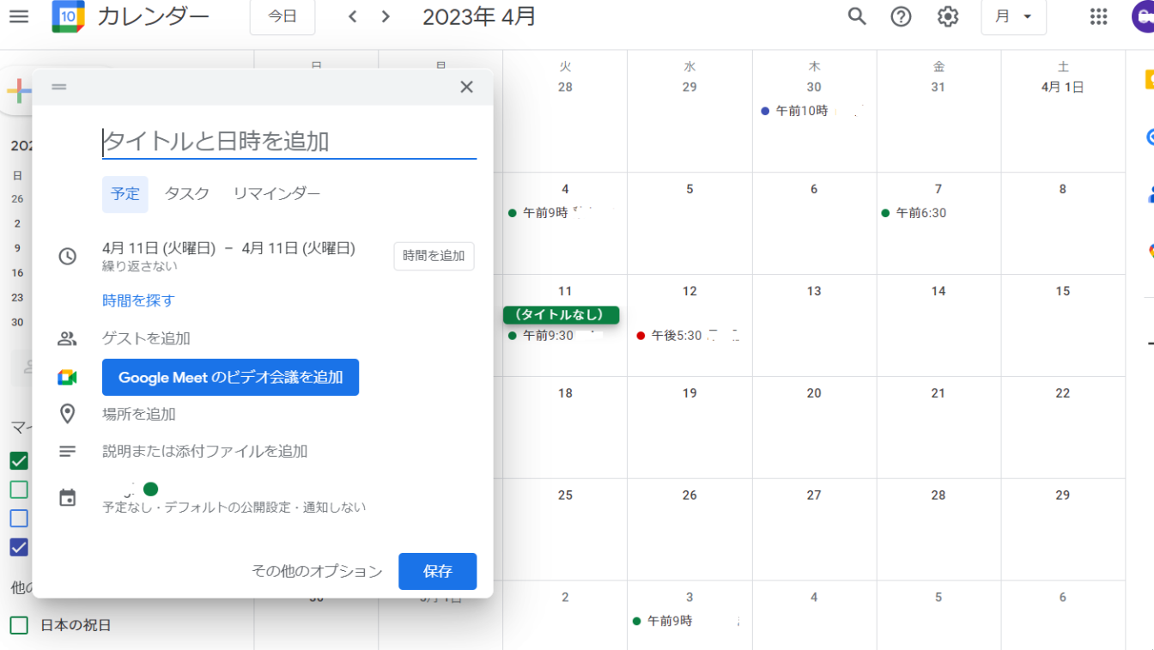Click the 時間を探す link
Screen dimensions: 1154x650
point(138,301)
